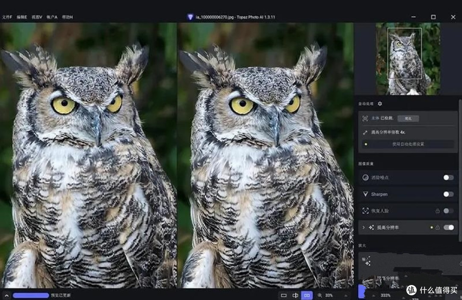
Task: Open the 文件F file menu
Action: click(7, 17)
